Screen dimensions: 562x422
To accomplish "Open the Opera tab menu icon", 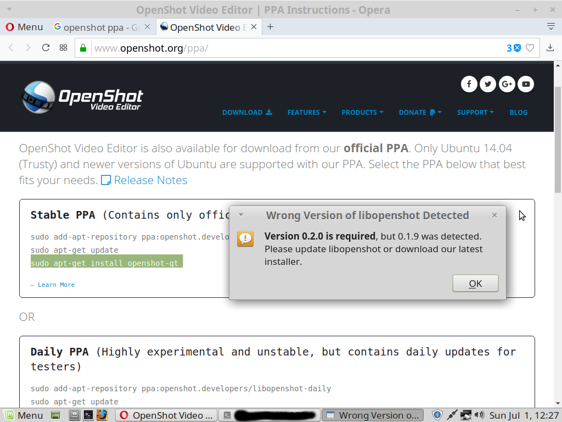I will 551,26.
